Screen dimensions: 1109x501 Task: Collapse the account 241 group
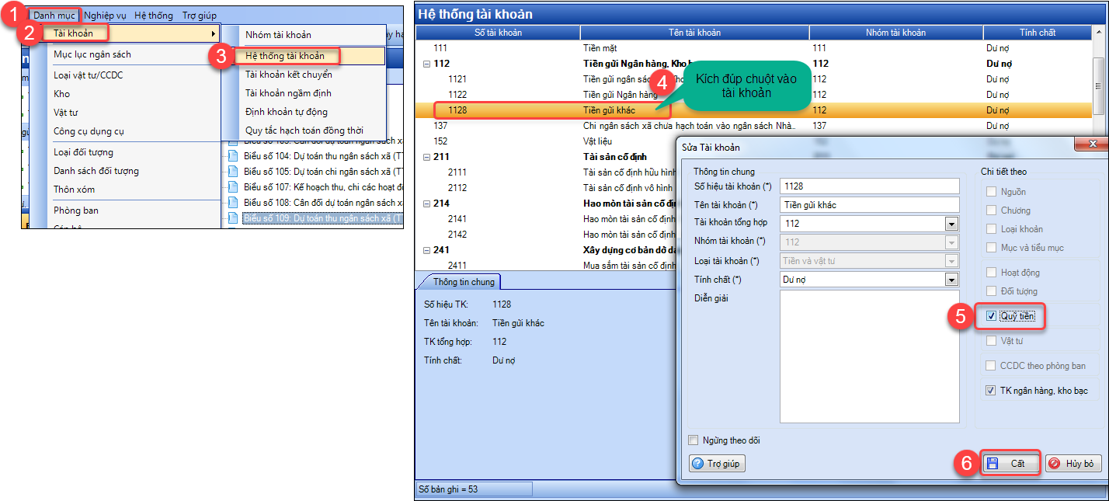tap(426, 250)
